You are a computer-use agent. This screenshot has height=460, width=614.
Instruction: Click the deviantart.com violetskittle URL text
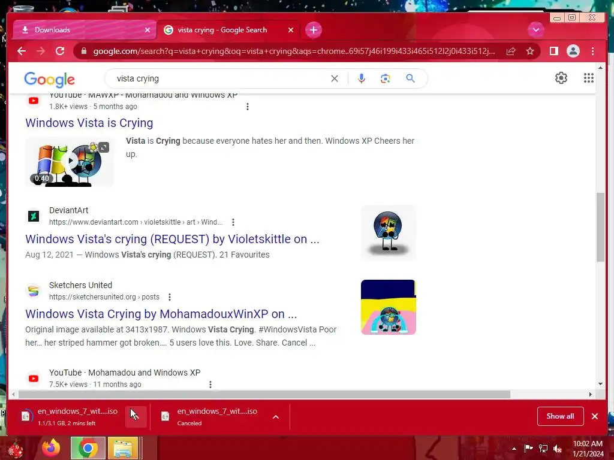coord(136,222)
